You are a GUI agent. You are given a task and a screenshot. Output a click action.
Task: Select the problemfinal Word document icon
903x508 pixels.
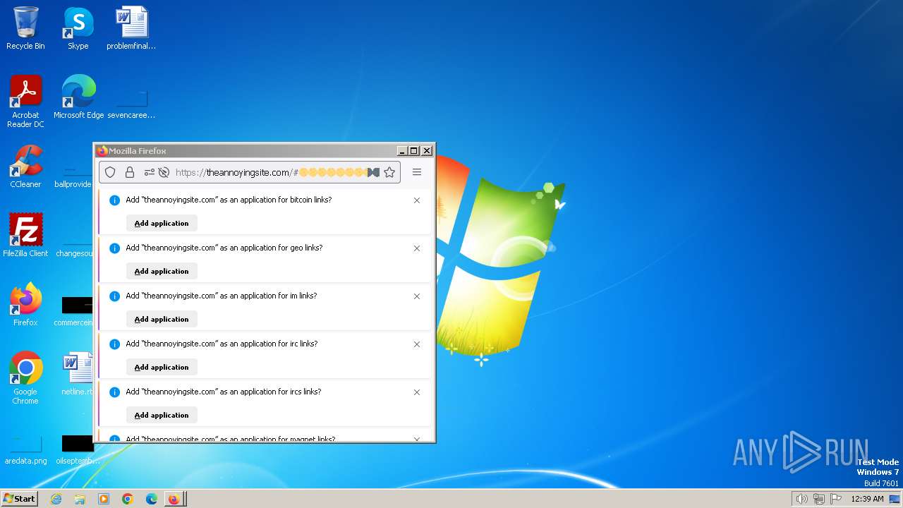131,28
